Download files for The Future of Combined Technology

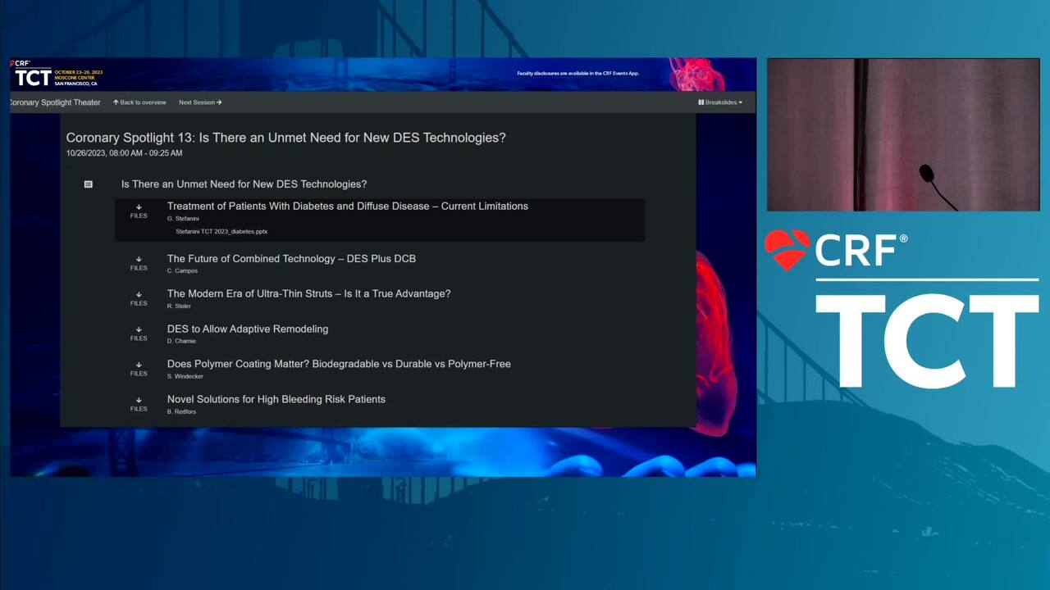[x=139, y=264]
